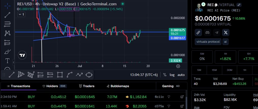Image resolution: width=258 pixels, height=109 pixels.
Task: Select the rectangle shape in floating toolbar
Action: click(60, 75)
